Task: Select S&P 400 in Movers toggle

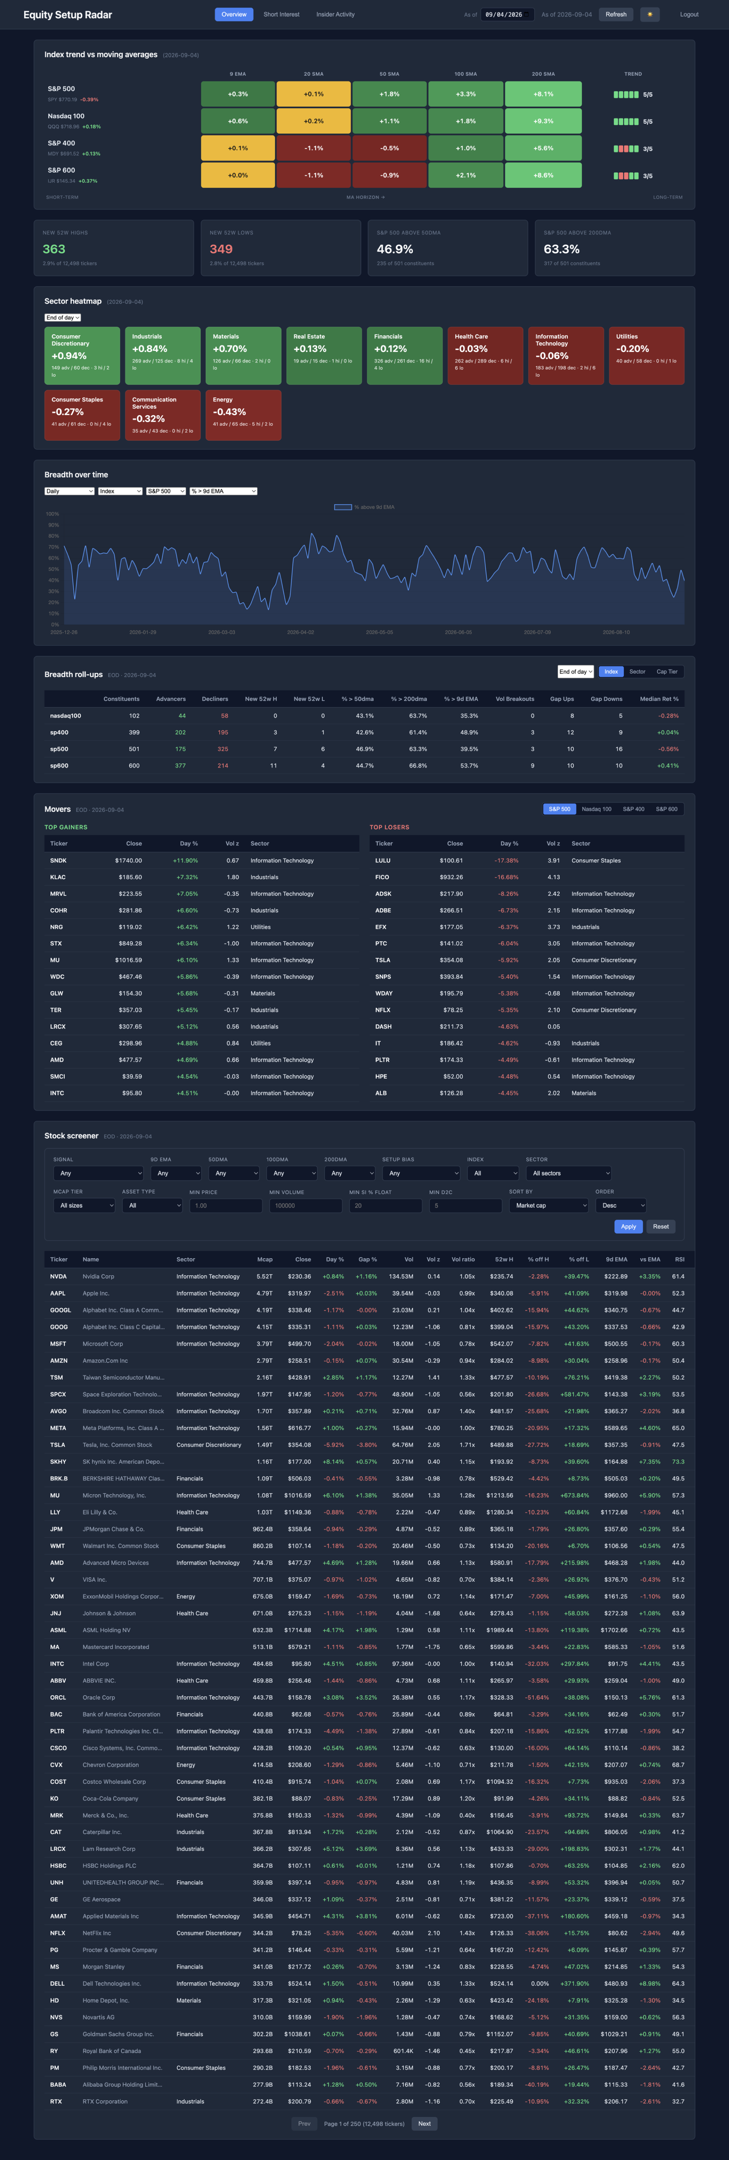Action: click(633, 809)
